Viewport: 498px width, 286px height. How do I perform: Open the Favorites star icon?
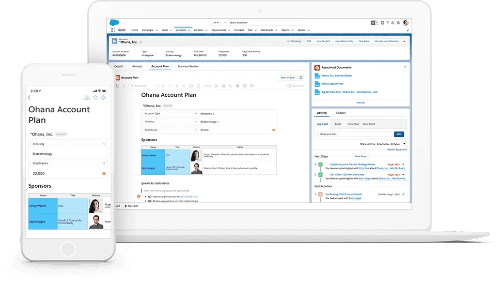pos(373,23)
